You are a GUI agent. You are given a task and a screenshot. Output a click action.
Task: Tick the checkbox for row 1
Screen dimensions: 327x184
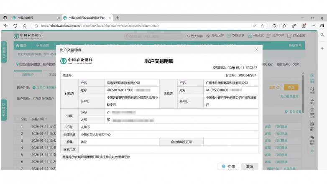[x=18, y=127]
